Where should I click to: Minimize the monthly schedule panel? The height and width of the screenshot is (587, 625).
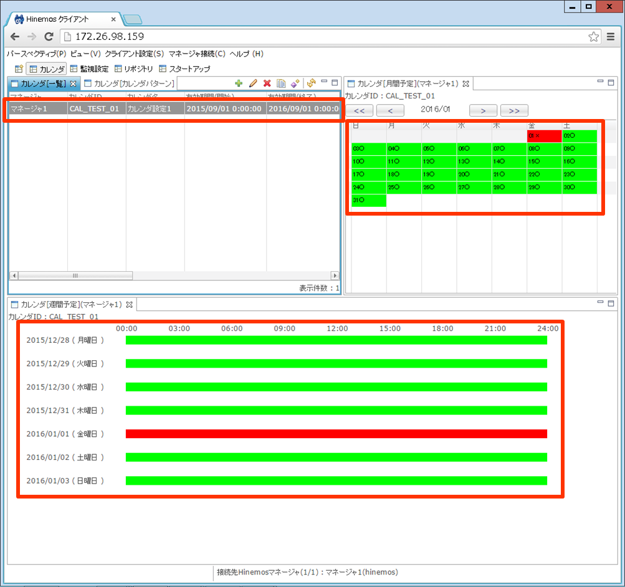[600, 81]
